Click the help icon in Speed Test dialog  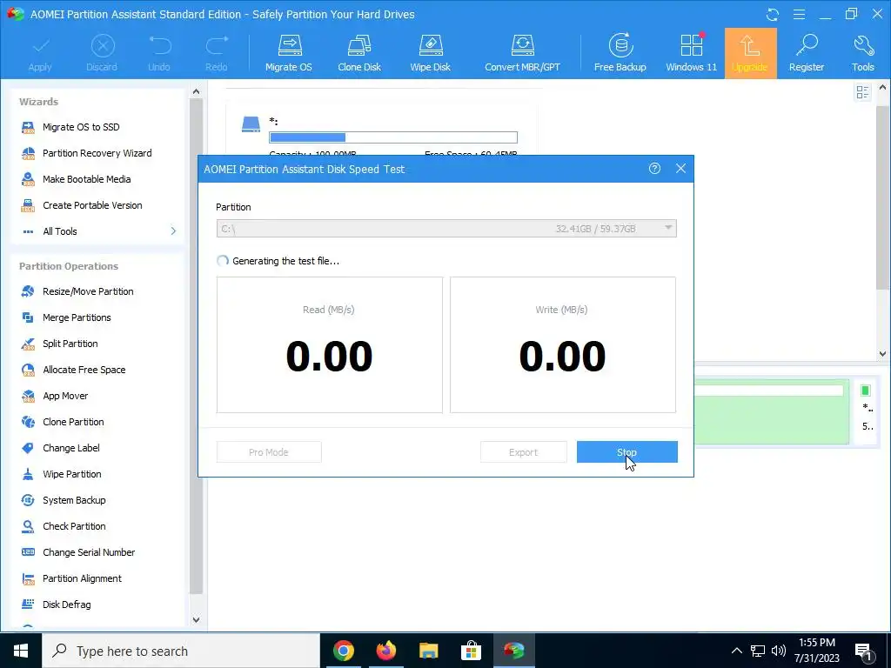coord(654,169)
